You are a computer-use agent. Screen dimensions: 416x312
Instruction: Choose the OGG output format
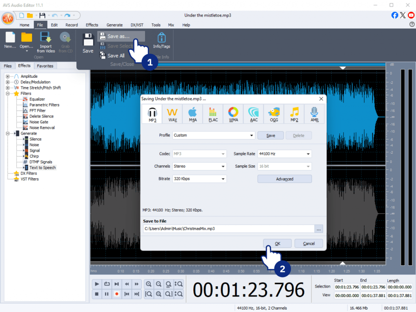[x=274, y=113]
